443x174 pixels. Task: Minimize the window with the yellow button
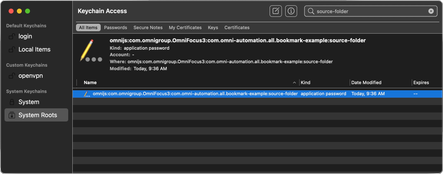point(19,11)
